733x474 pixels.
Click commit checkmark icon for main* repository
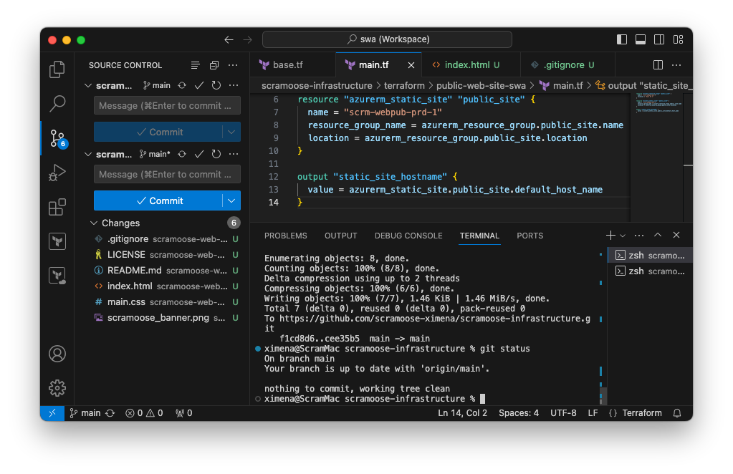pos(199,154)
